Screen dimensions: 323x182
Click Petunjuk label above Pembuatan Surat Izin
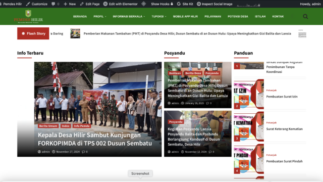click(x=272, y=90)
